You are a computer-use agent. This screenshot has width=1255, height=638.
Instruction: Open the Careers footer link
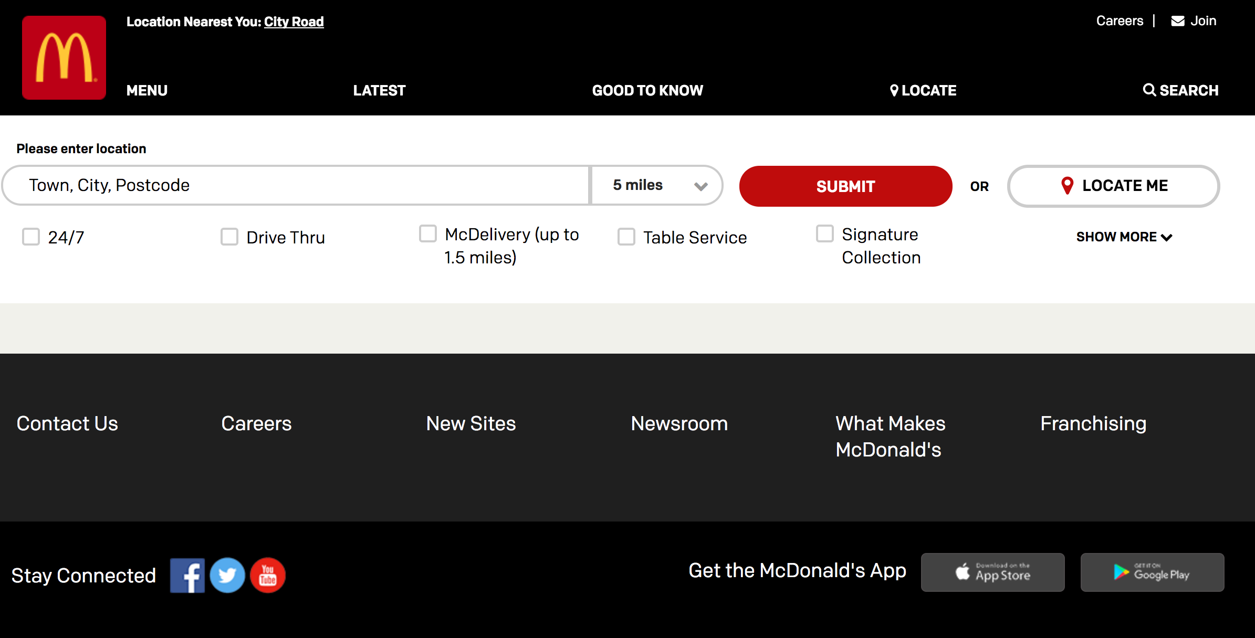(x=256, y=423)
